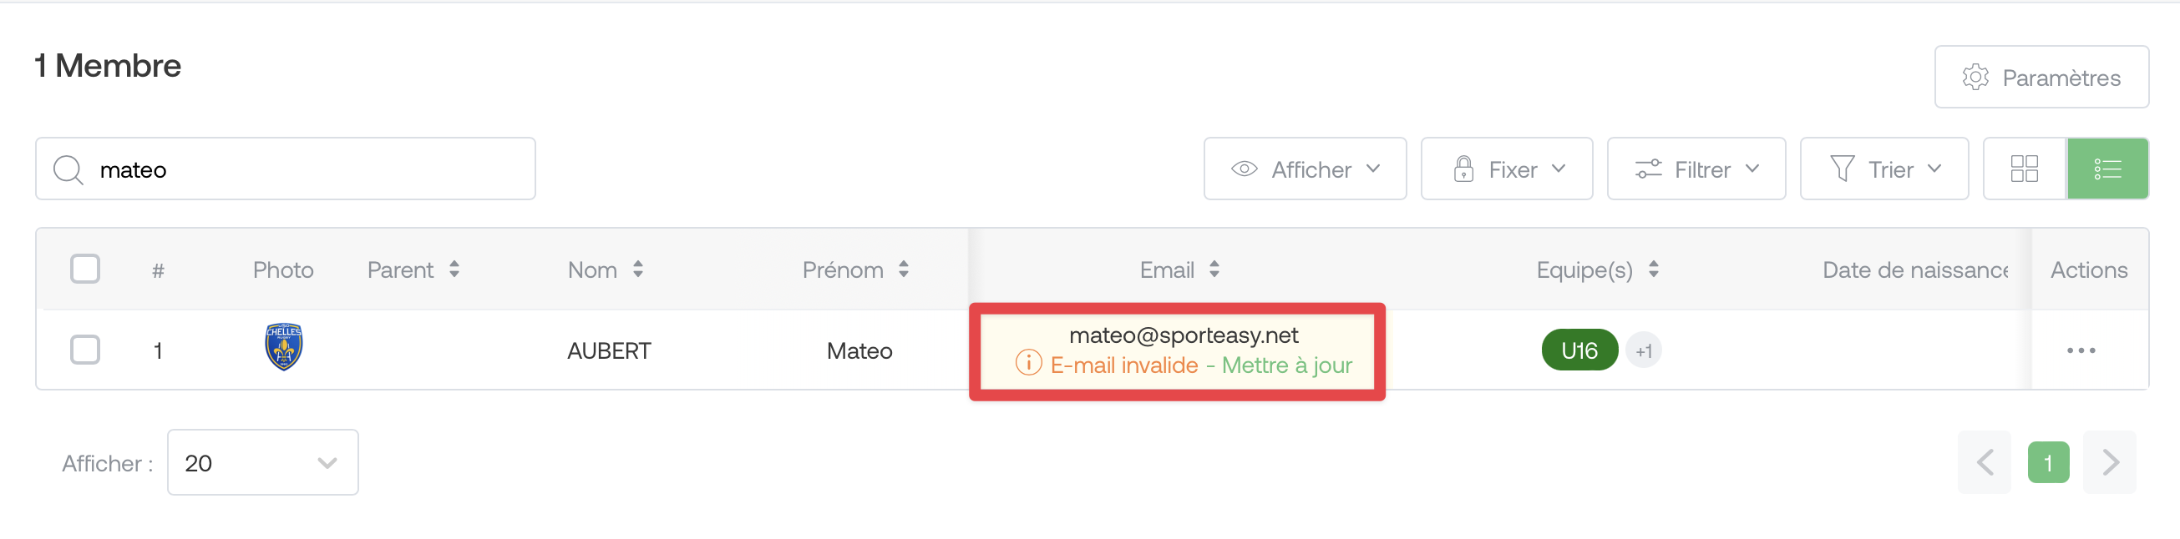
Task: Open actions three-dots menu for Mateo
Action: point(2081,350)
